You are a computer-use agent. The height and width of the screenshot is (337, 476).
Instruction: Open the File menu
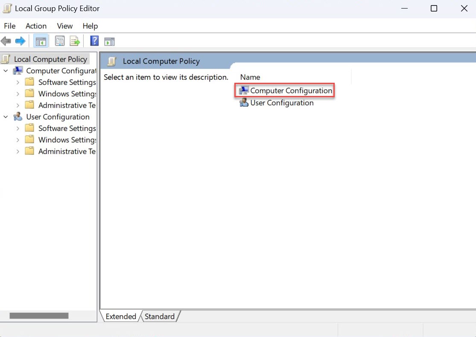pos(10,26)
